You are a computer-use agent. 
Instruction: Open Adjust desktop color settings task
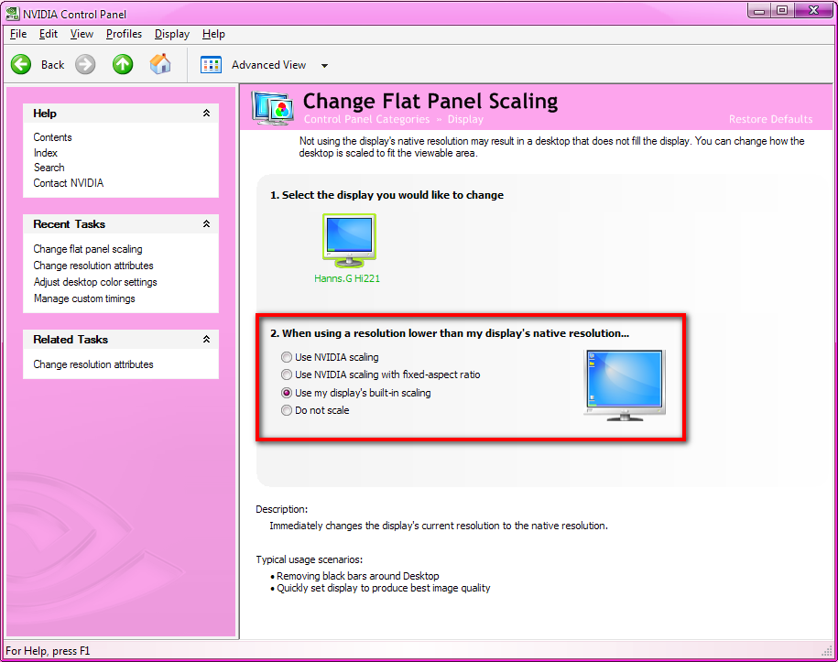coord(95,282)
